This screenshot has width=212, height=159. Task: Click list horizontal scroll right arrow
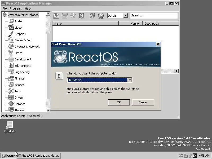click(176, 71)
